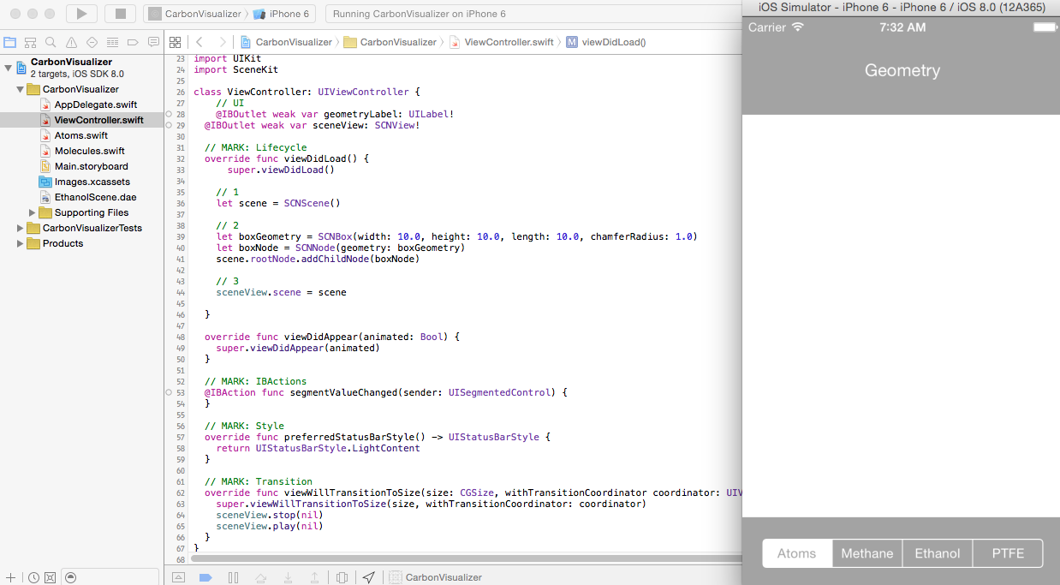Viewport: 1060px width, 585px height.
Task: Click the Running CarbonVisualizer activity status
Action: point(419,14)
